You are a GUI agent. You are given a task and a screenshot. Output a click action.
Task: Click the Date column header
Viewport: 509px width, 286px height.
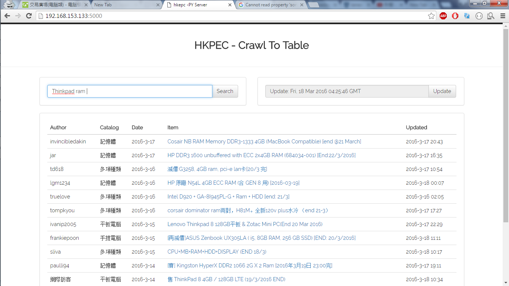coord(137,127)
